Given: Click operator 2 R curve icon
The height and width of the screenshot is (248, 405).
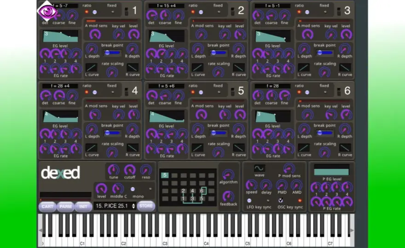Looking at the screenshot, I should [239, 68].
